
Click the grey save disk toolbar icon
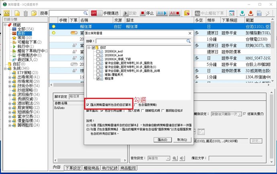point(259,13)
